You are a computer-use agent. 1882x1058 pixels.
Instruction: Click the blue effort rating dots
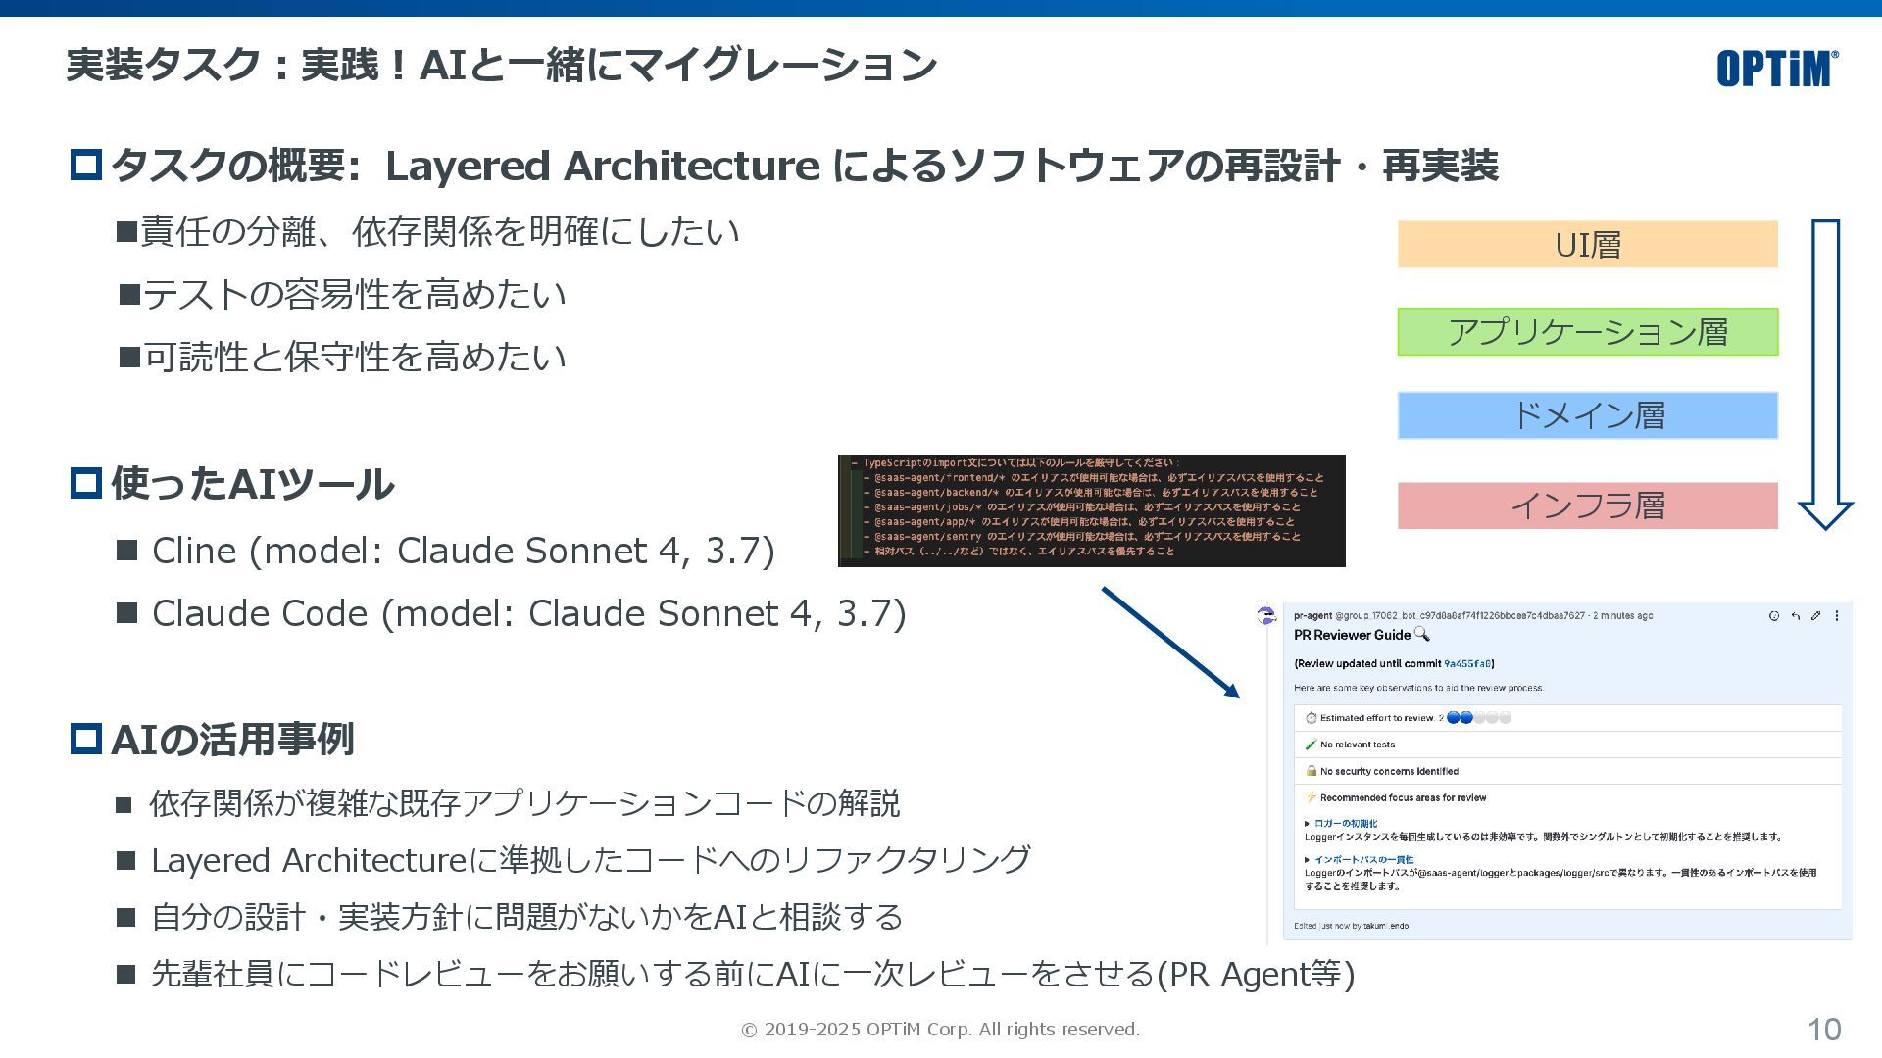[x=1460, y=718]
